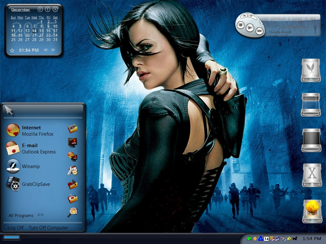Open the photo folder icon in start menu
The image size is (326, 244).
tap(73, 128)
